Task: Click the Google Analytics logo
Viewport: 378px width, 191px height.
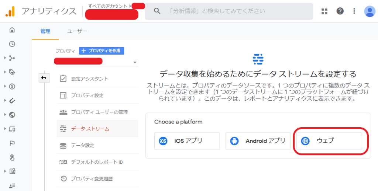Action: click(10, 11)
